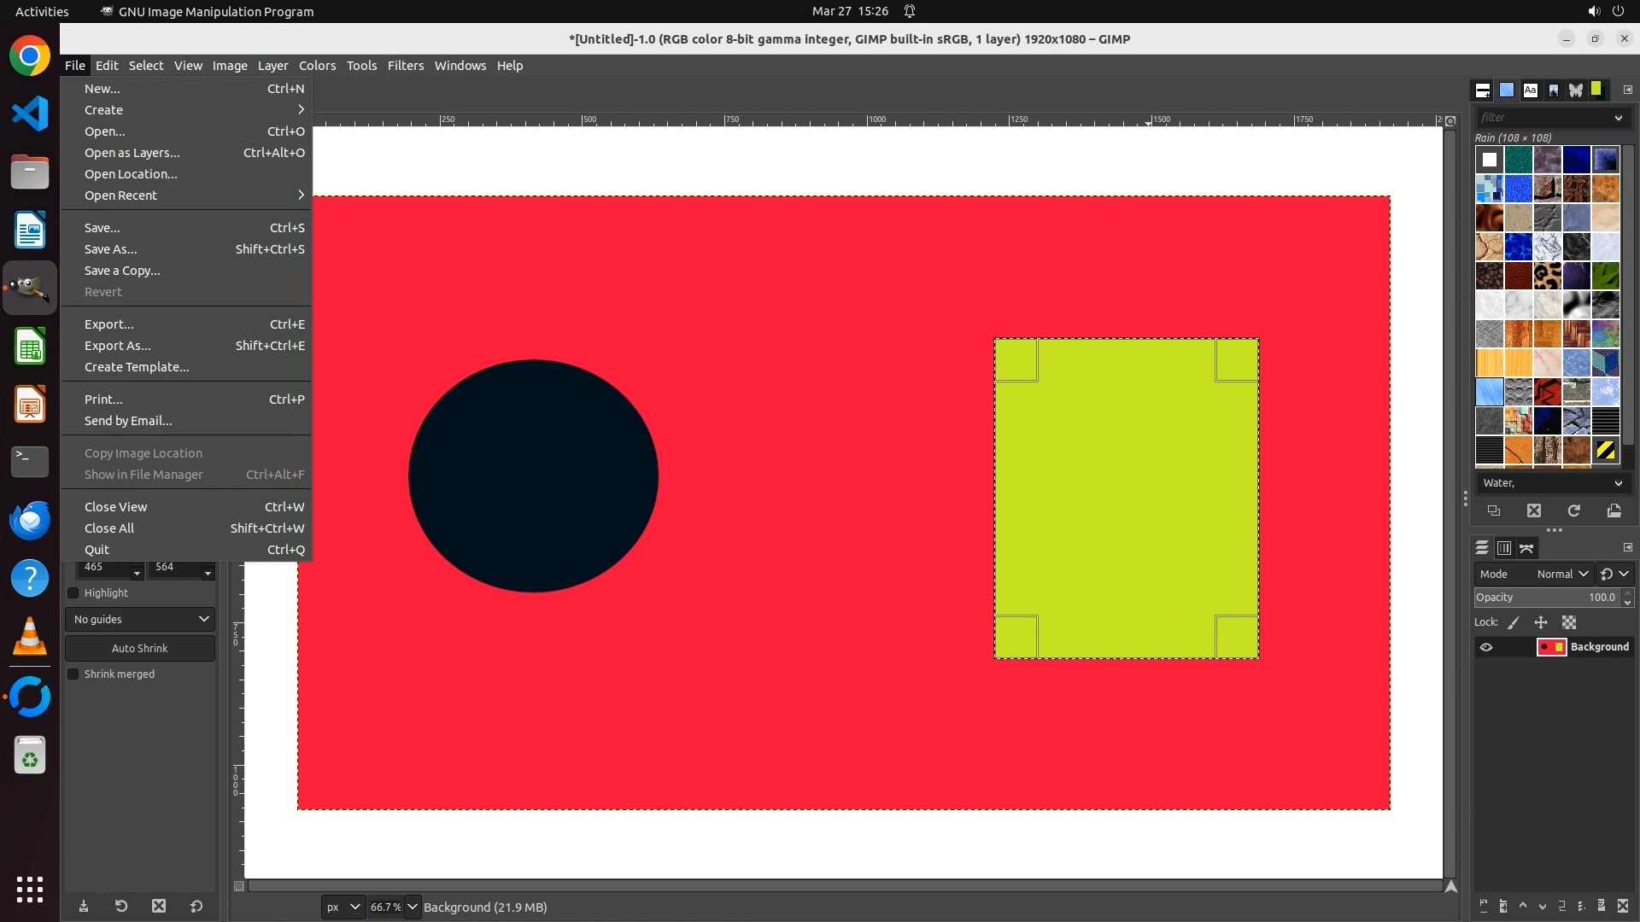The image size is (1640, 922).
Task: Open the Paths tab
Action: tap(1527, 548)
